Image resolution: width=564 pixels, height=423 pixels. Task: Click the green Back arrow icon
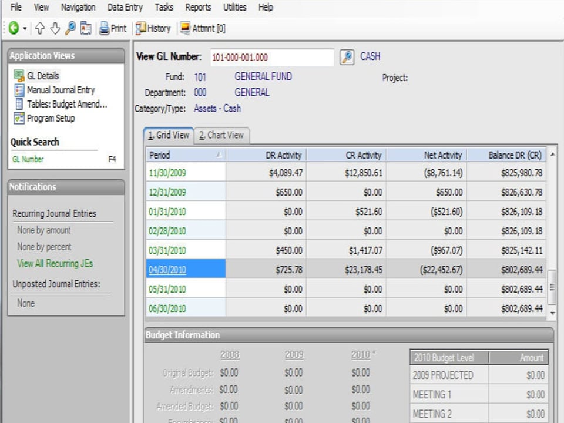14,28
